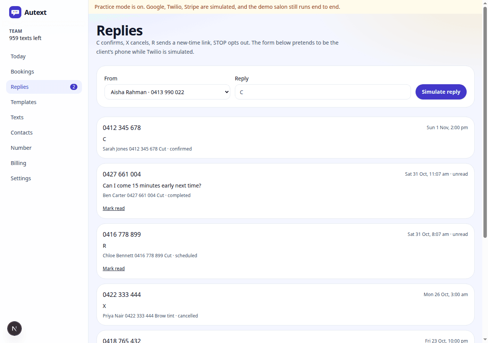Open the Templates section
The image size is (488, 343).
click(x=44, y=102)
